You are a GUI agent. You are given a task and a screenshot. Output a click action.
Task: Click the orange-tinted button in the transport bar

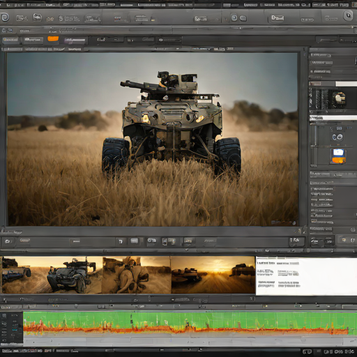(x=188, y=241)
